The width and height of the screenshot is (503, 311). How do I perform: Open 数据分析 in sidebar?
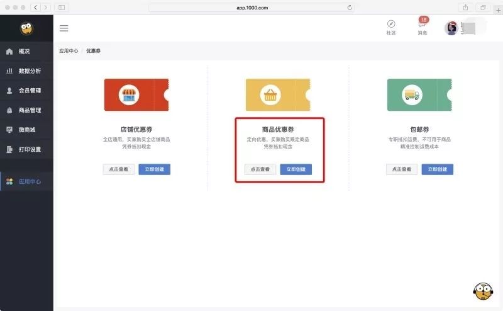point(26,71)
